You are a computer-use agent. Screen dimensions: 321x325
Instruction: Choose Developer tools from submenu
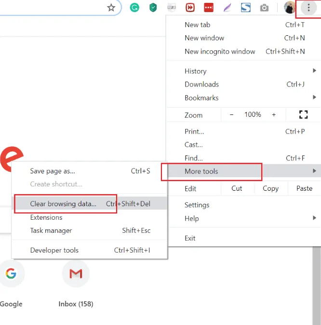tap(54, 250)
